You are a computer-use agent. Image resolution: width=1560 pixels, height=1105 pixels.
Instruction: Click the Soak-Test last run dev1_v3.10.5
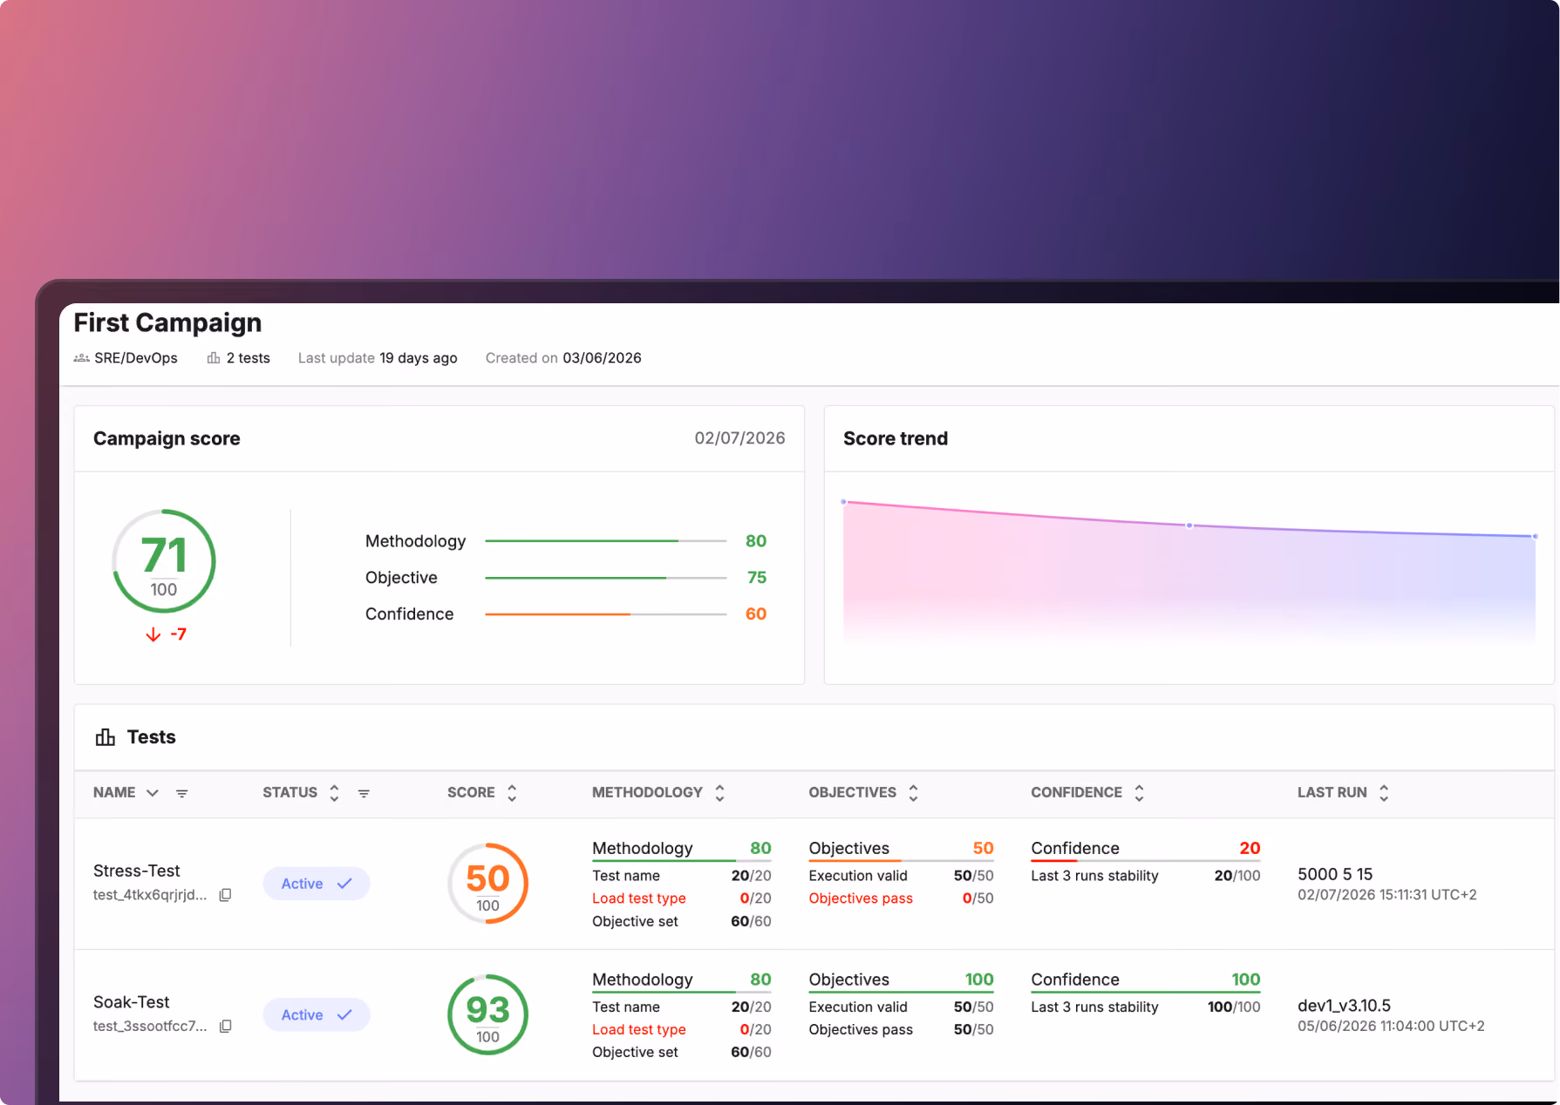(x=1344, y=1006)
